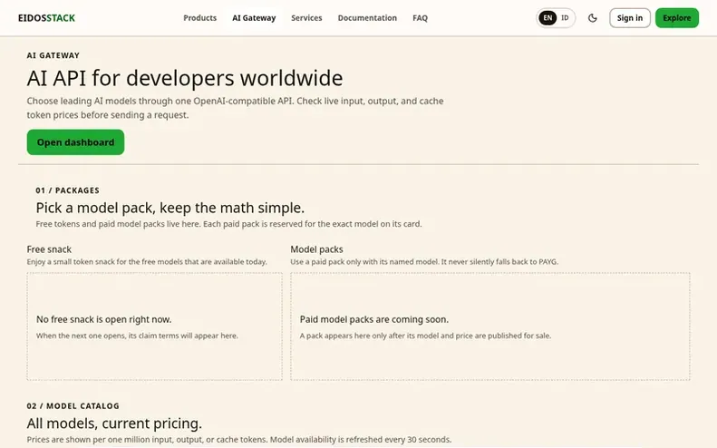Click 'No free snack is open right now.'
This screenshot has height=448, width=717.
104,319
